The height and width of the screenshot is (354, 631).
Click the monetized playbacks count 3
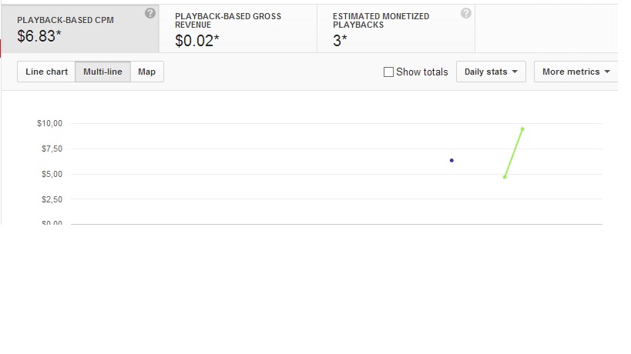[339, 41]
